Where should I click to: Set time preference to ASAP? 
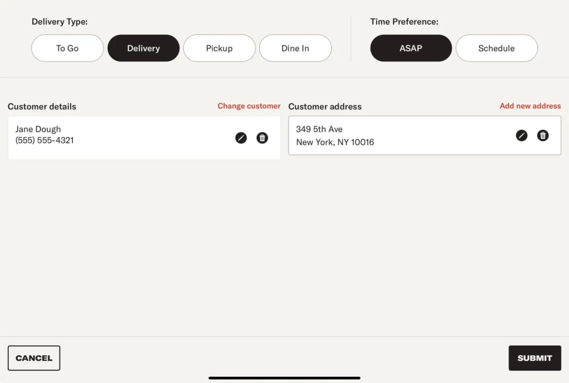[x=411, y=48]
